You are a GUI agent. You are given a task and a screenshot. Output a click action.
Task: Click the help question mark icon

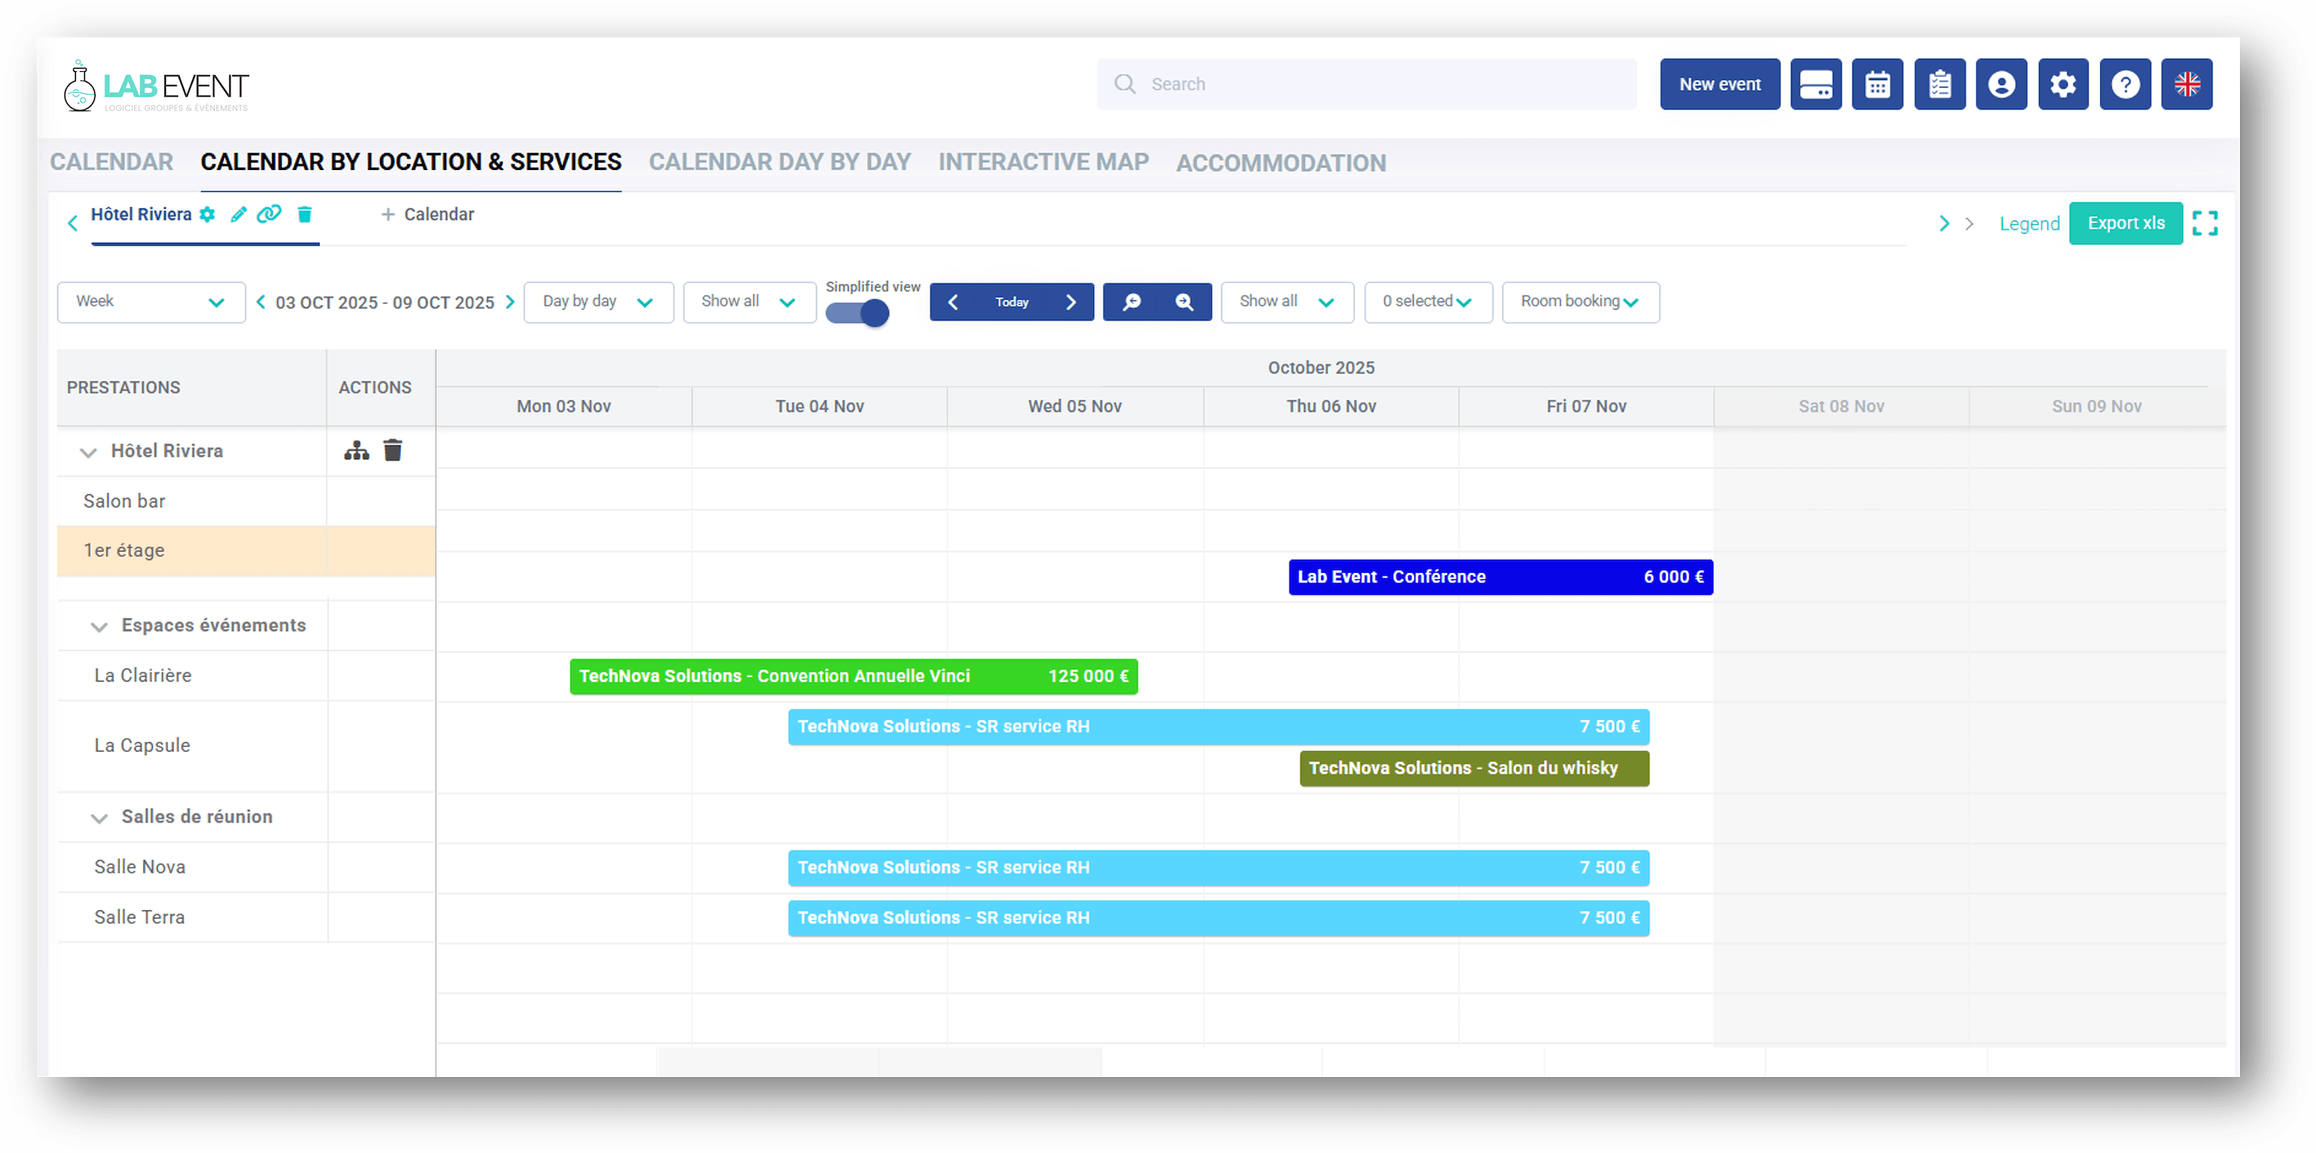pos(2126,84)
